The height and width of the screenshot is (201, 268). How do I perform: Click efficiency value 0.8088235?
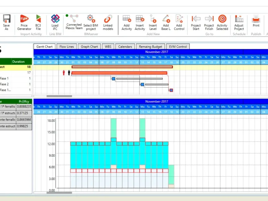pos(24,107)
